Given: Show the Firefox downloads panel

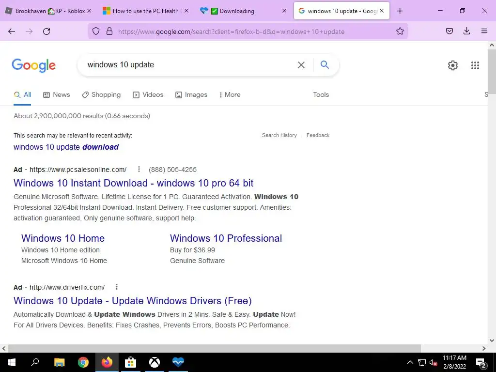Looking at the screenshot, I should point(466,31).
